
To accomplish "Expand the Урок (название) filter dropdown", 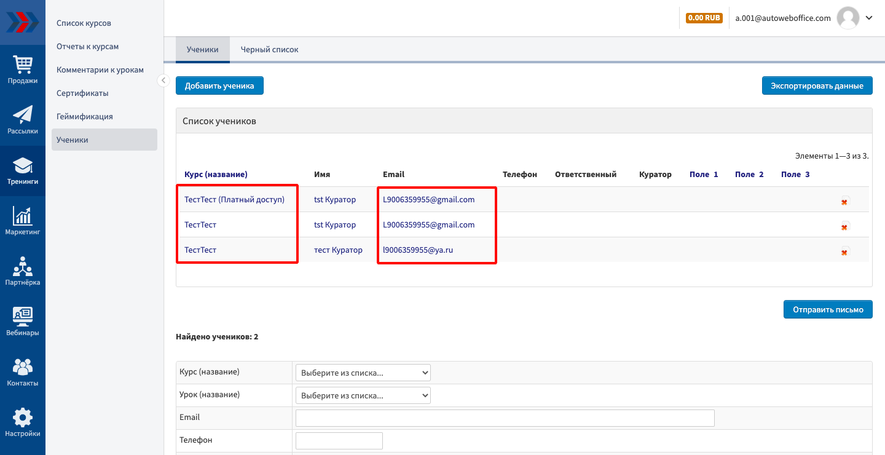I will tap(363, 395).
